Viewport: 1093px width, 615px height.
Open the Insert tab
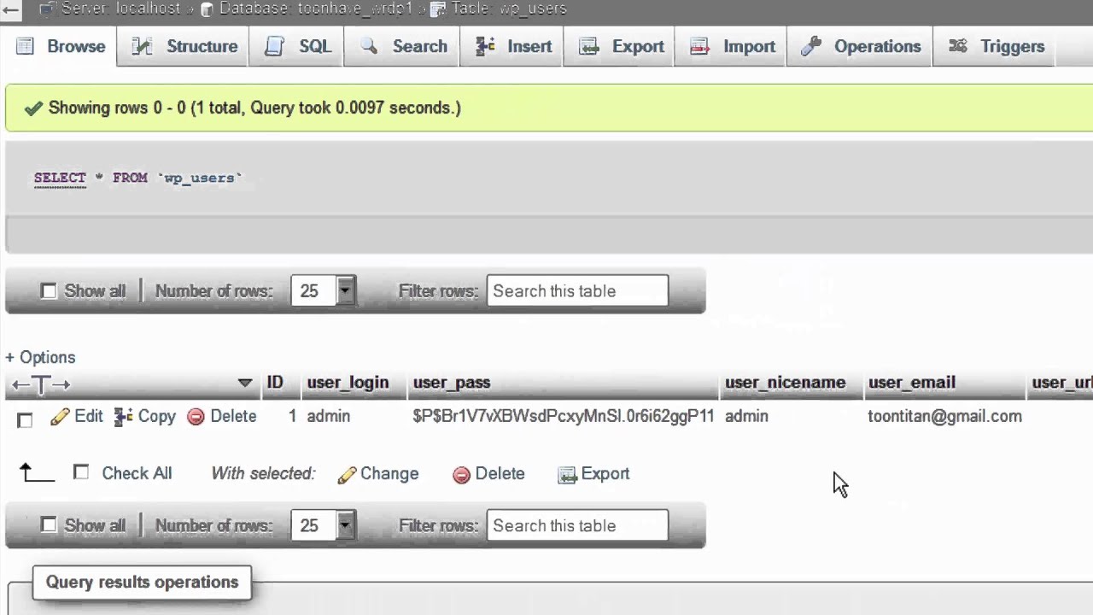pyautogui.click(x=513, y=47)
